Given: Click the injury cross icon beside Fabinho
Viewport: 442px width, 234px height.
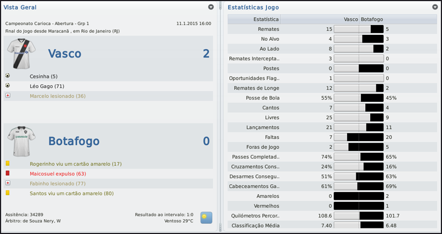Looking at the screenshot, I should 8,183.
